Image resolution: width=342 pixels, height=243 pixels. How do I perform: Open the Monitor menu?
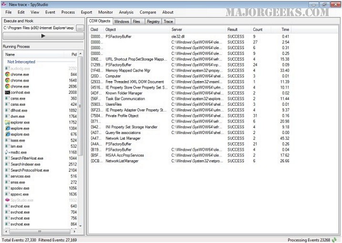[105, 12]
